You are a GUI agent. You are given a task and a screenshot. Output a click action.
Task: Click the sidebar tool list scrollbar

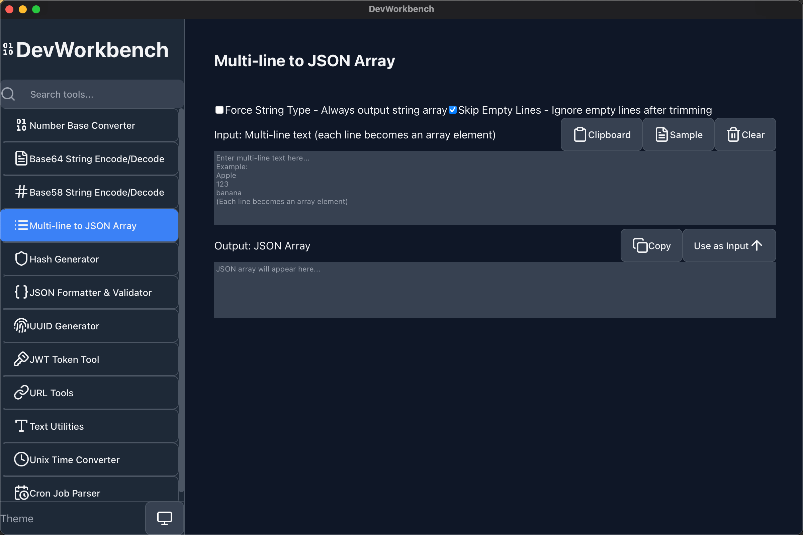[181, 300]
